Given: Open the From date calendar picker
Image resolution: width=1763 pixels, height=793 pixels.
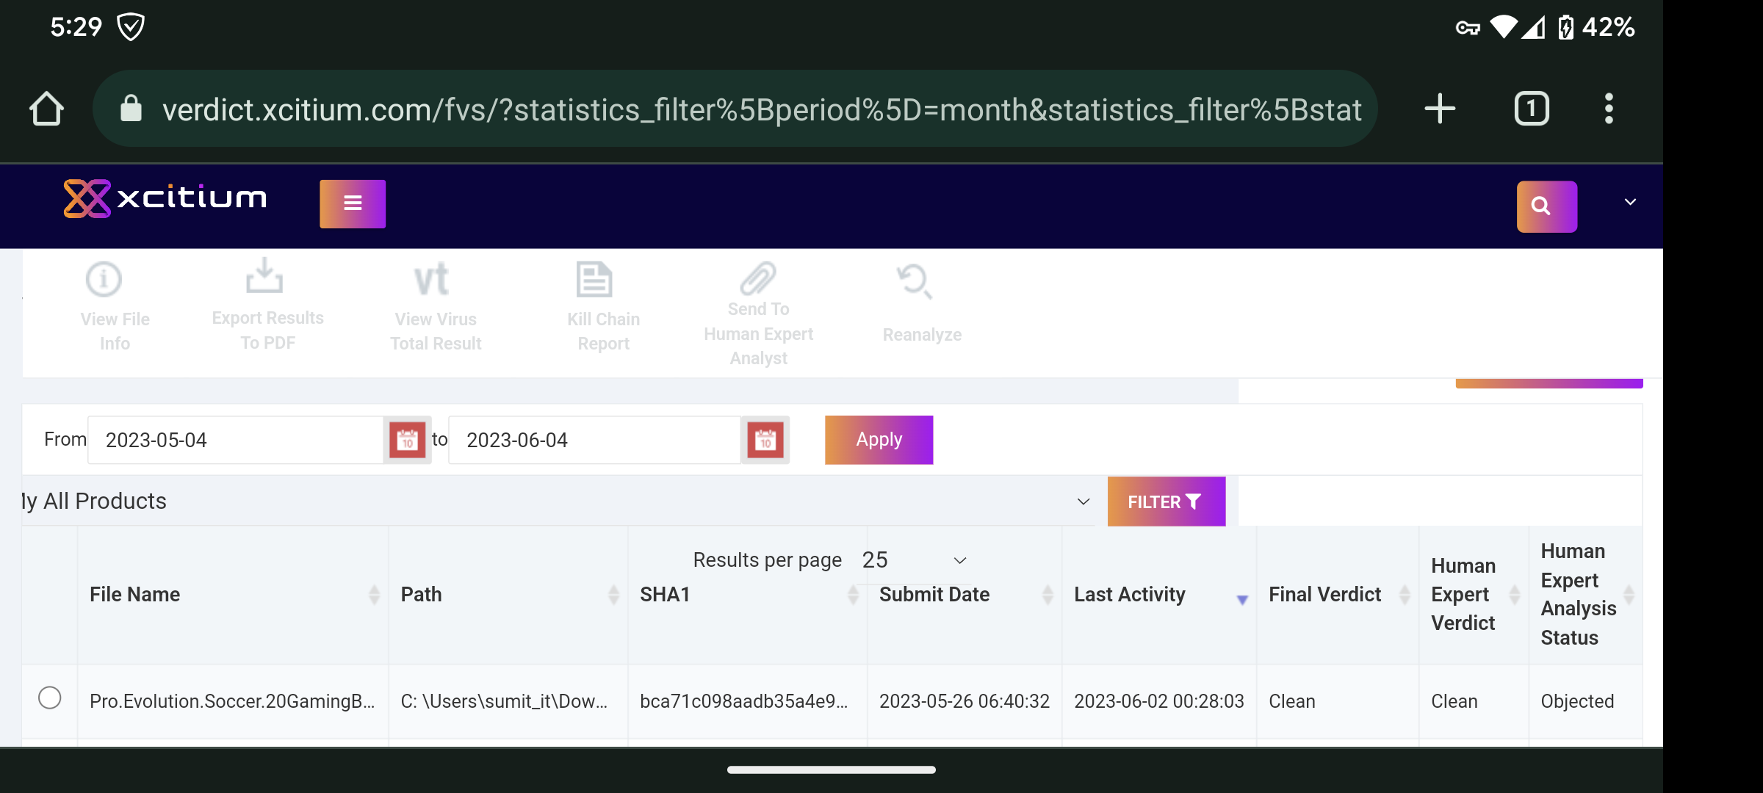Looking at the screenshot, I should (x=407, y=440).
